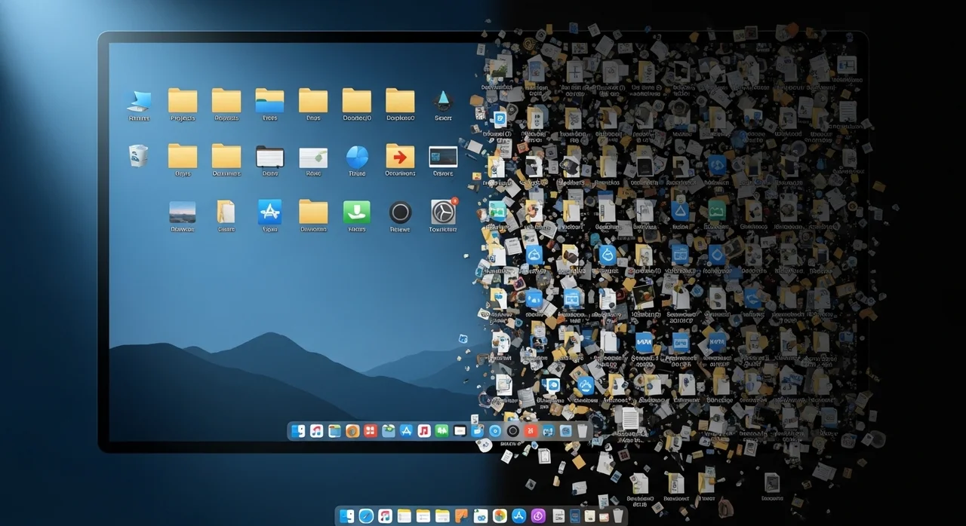The image size is (966, 526).
Task: Open the white document window desktop icon
Action: tap(313, 157)
